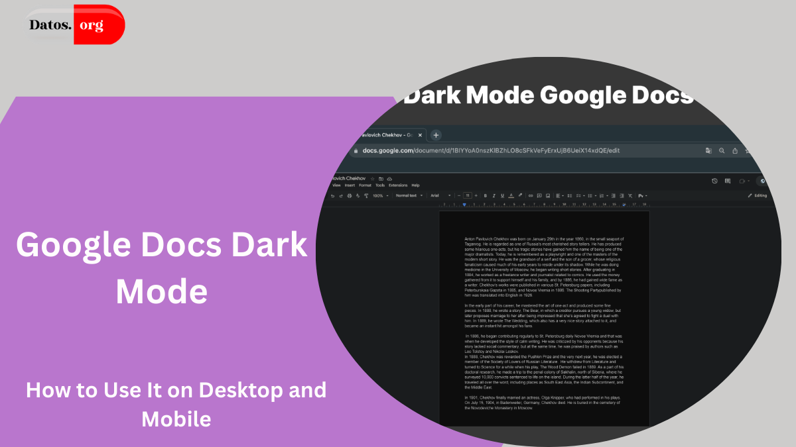Click the undo arrow in Docs toolbar
Viewport: 796px width, 447px height.
point(332,195)
